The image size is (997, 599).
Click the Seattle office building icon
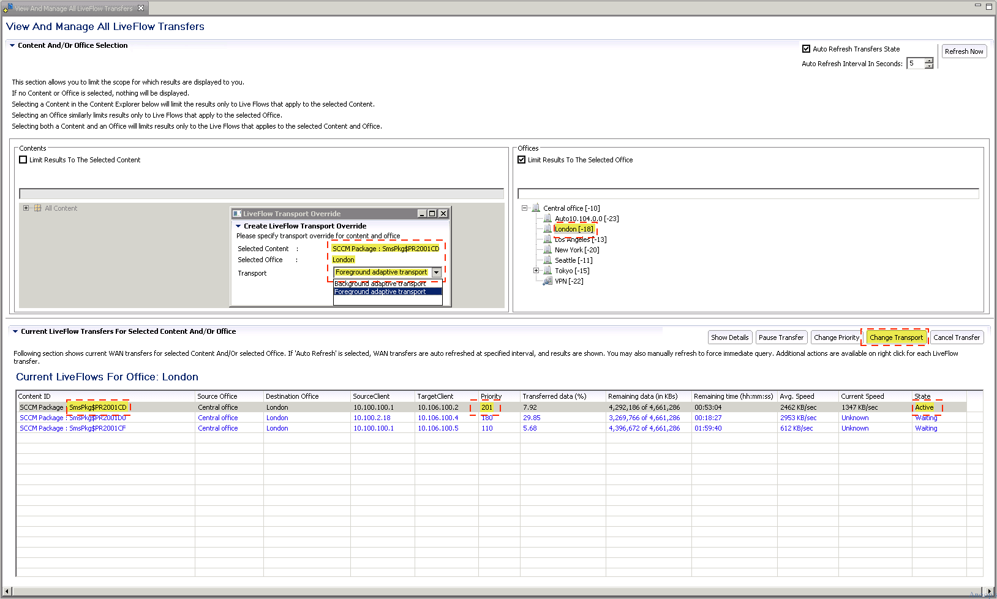[x=547, y=260]
